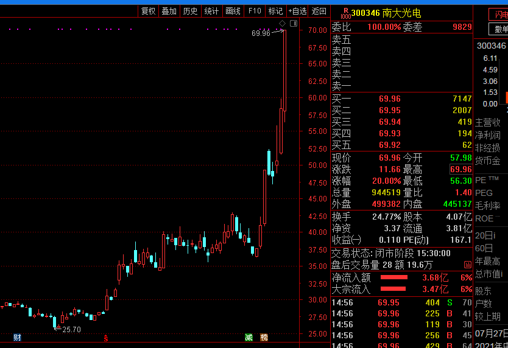The image size is (508, 348).
Task: Click the 撤单 cancel order button
Action: click(x=499, y=29)
